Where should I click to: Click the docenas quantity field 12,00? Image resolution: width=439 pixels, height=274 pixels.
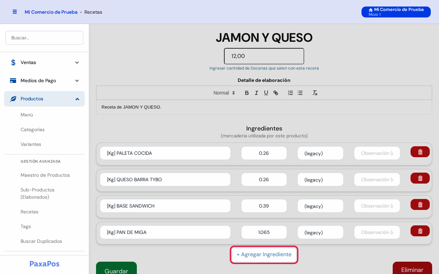264,56
